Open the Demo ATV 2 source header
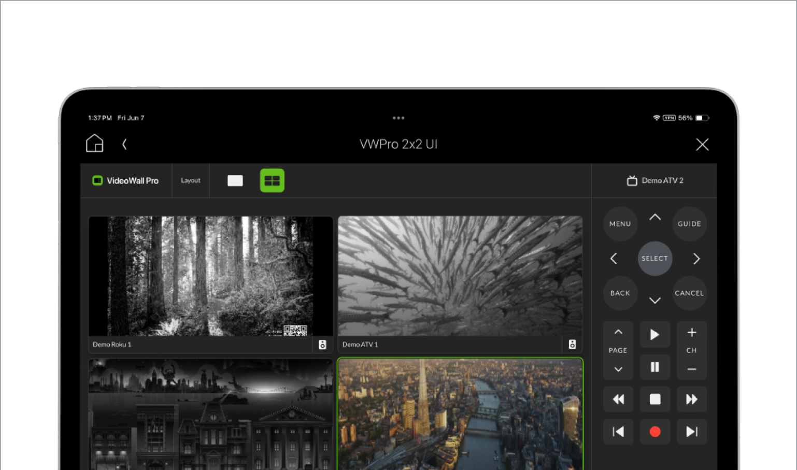The width and height of the screenshot is (797, 470). (655, 180)
